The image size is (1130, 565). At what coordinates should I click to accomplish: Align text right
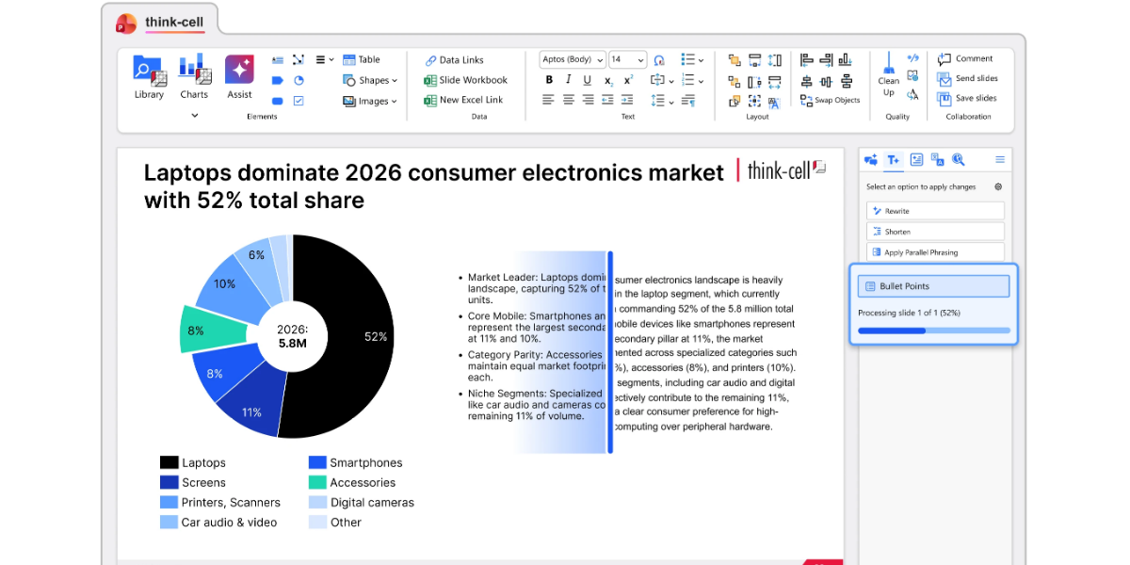tap(588, 100)
